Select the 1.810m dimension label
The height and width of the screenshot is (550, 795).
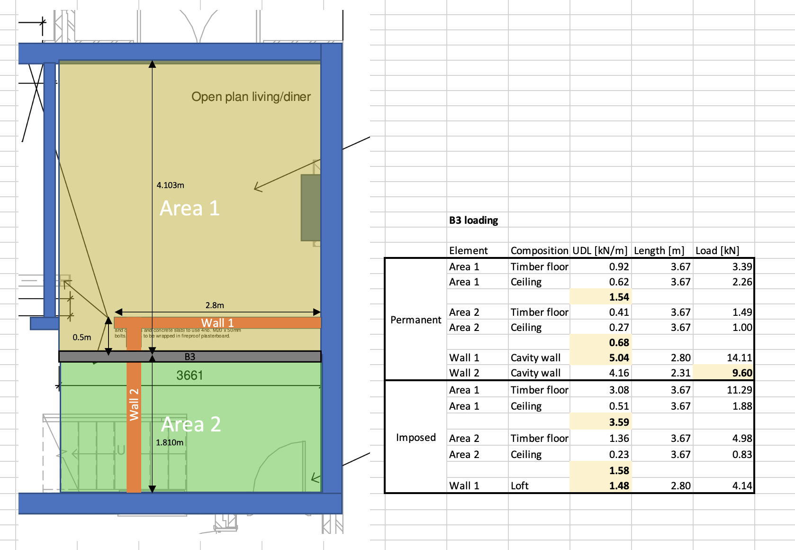(x=170, y=443)
